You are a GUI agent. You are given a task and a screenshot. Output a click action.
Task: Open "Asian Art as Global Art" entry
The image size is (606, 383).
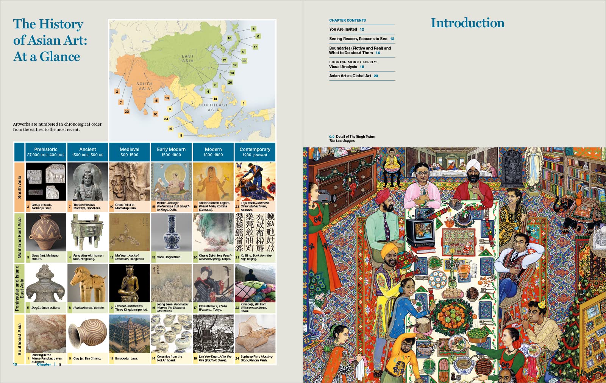click(353, 76)
